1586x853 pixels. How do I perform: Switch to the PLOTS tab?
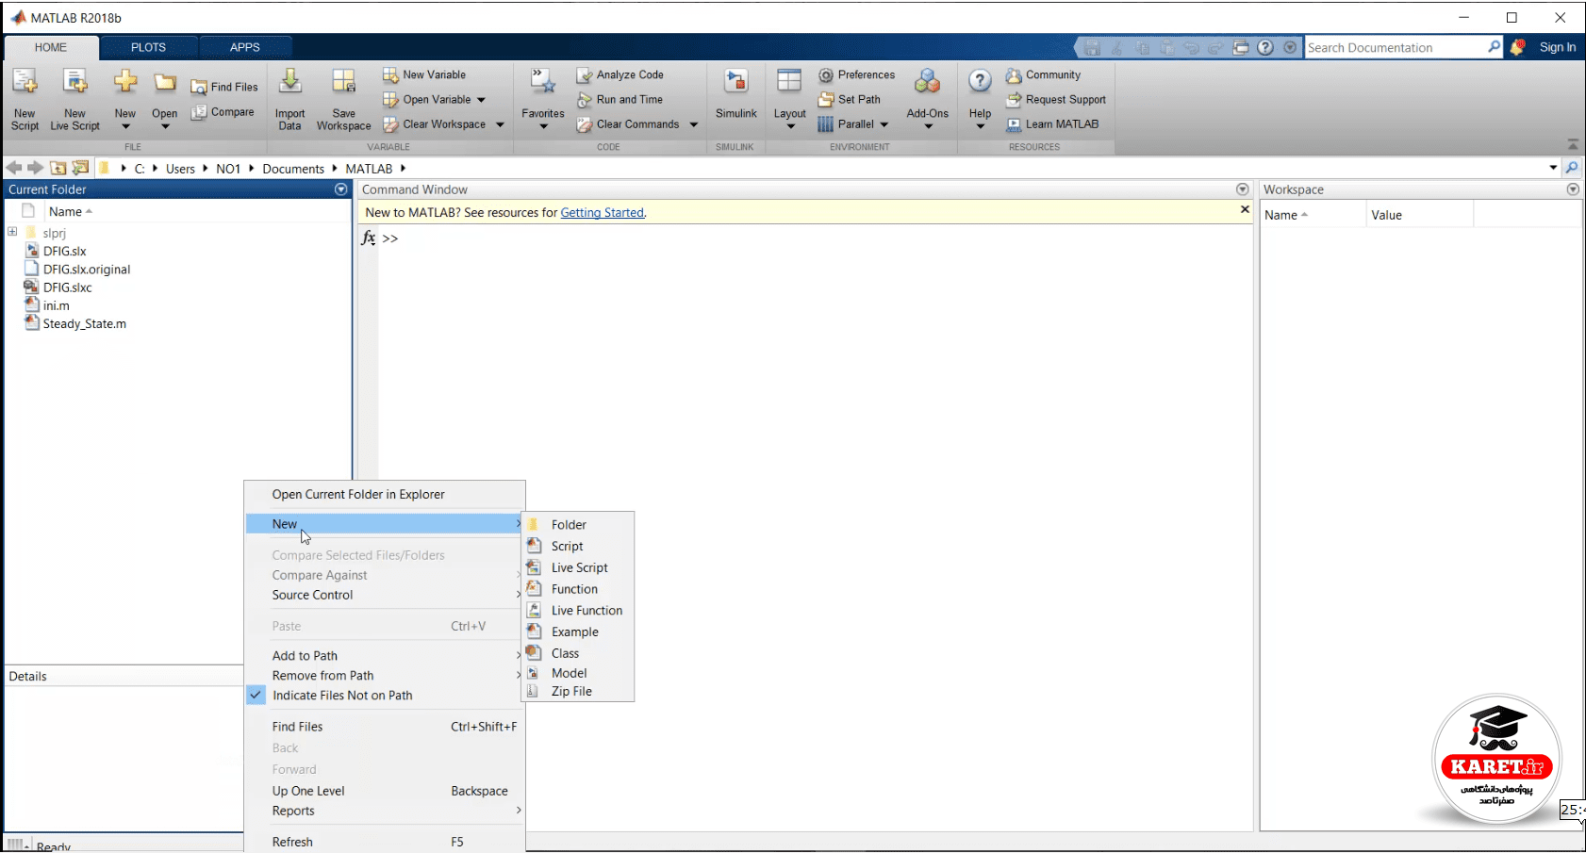[148, 47]
